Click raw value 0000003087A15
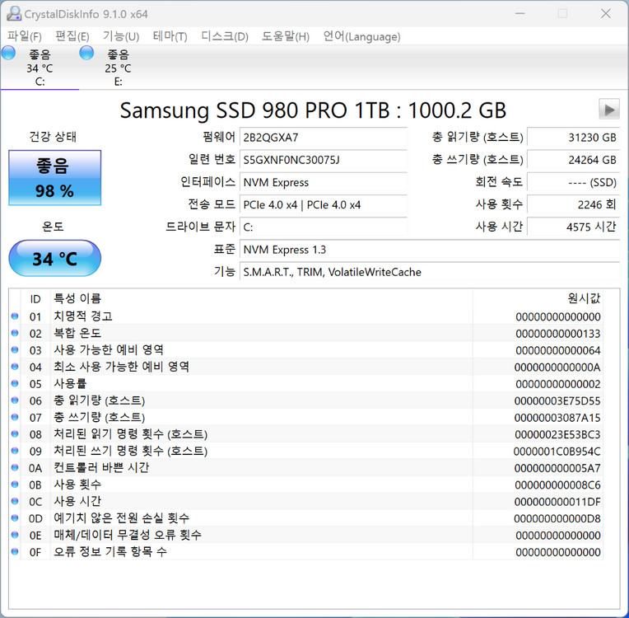The height and width of the screenshot is (618, 629). tap(557, 418)
